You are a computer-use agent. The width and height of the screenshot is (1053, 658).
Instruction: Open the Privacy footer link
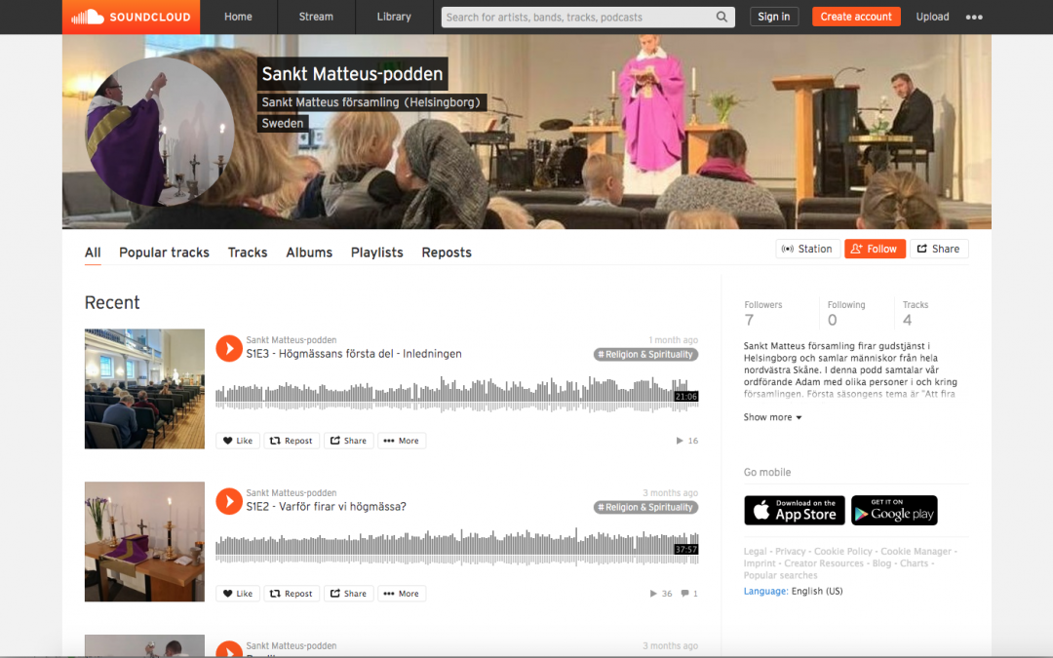[791, 551]
